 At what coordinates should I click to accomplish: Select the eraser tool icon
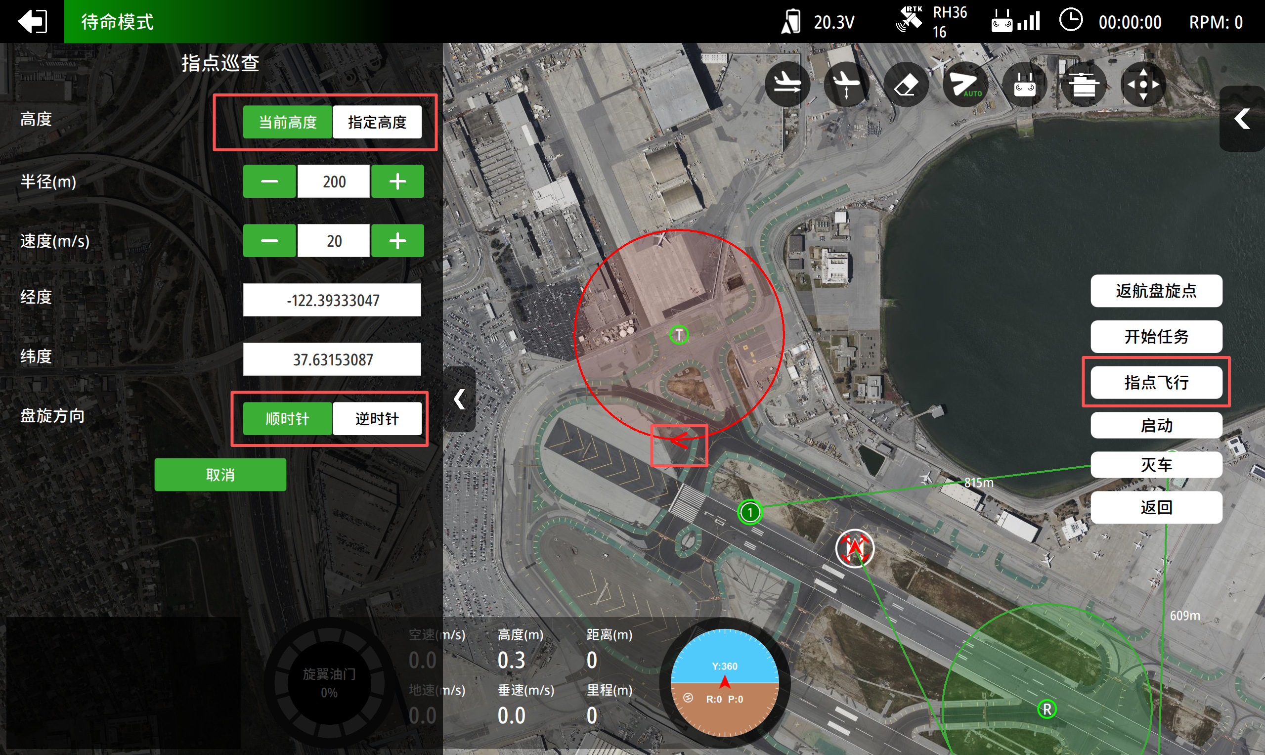(906, 84)
